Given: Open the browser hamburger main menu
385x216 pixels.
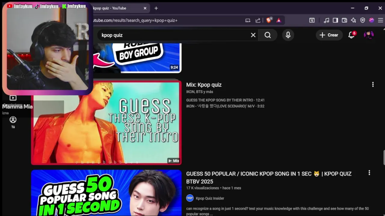Looking at the screenshot, I should click(x=380, y=20).
